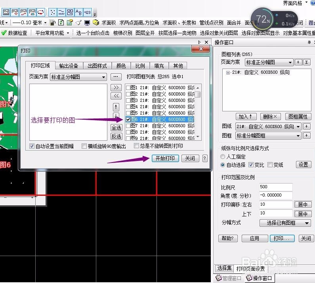Switch to the 颜色 tab

coord(121,66)
